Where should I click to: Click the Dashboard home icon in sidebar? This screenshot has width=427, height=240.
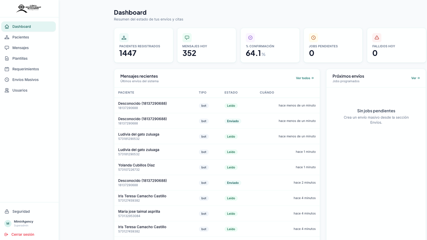coord(7,27)
